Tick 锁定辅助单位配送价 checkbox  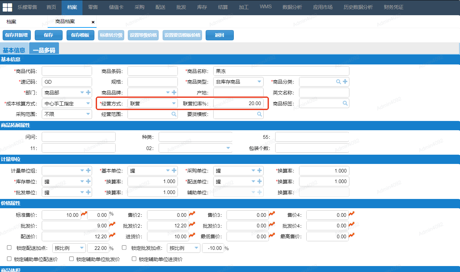[x=9, y=259]
